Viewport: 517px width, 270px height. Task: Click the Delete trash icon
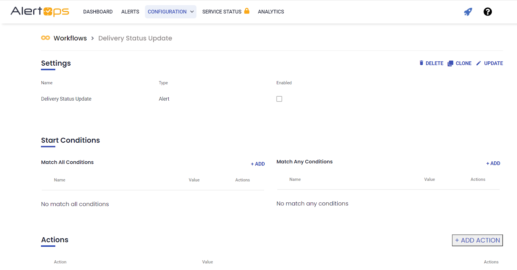421,63
